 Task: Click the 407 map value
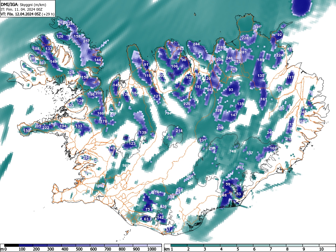point(241,167)
